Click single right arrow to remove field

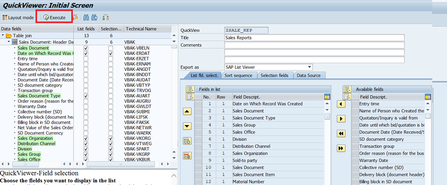341,118
